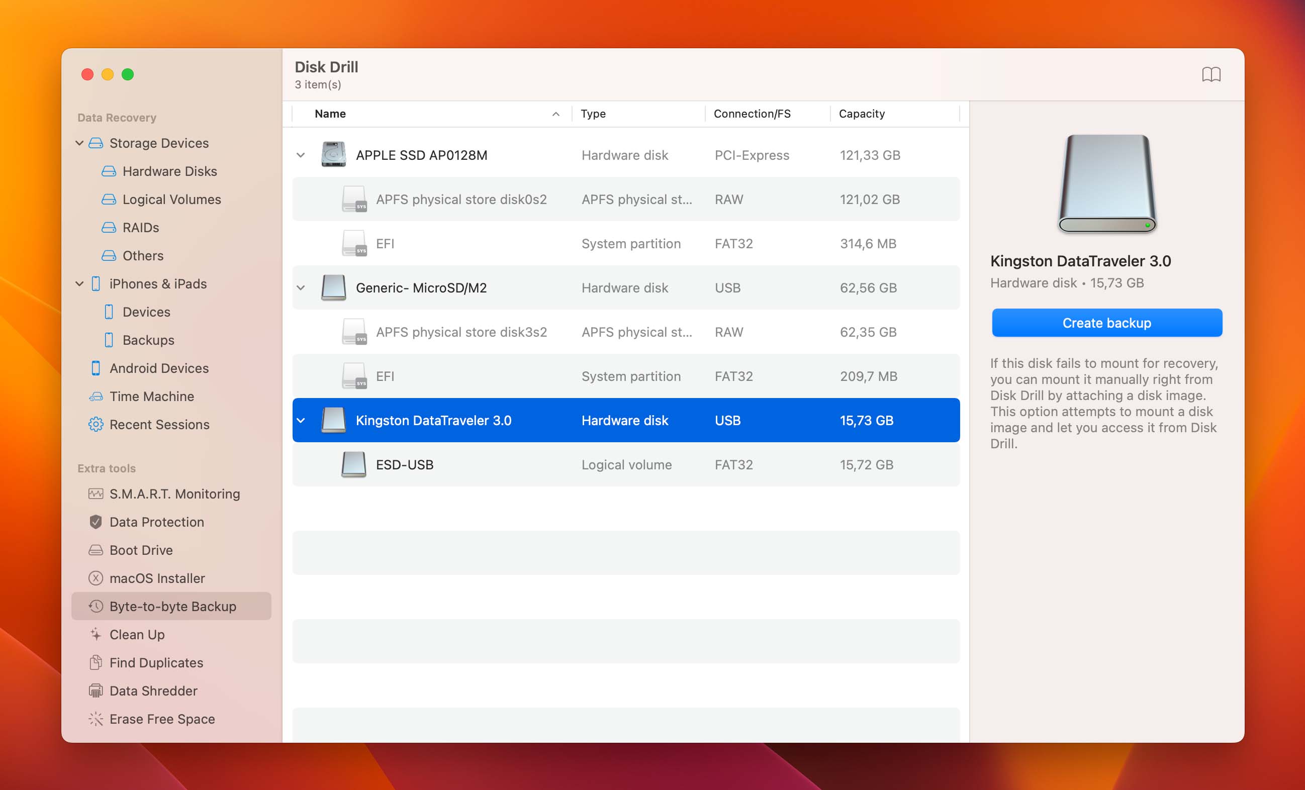
Task: Click the APFS physical store disk0s2 icon
Action: 354,199
